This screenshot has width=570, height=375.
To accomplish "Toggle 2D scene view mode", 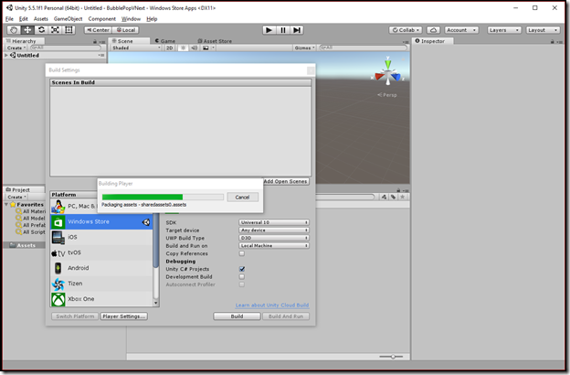I will click(x=169, y=48).
